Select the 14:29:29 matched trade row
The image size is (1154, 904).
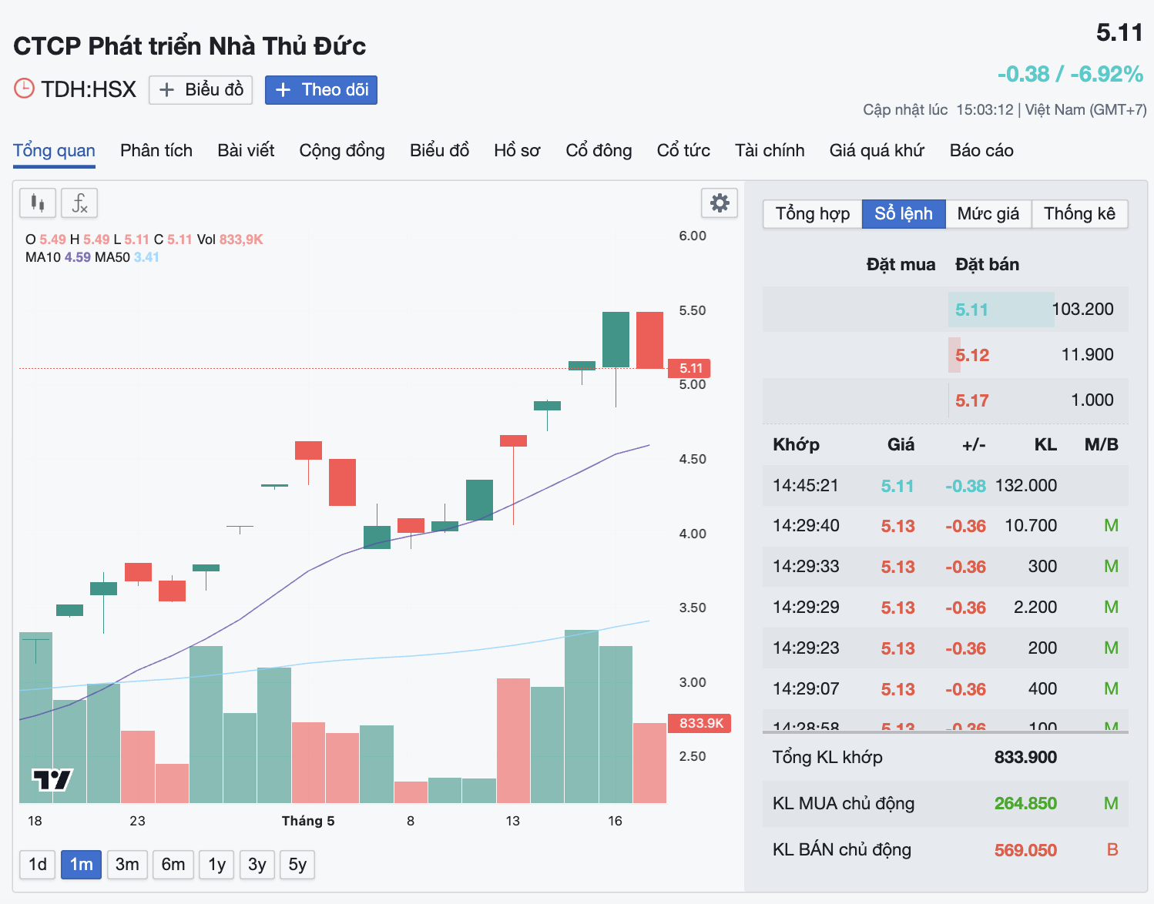[945, 608]
